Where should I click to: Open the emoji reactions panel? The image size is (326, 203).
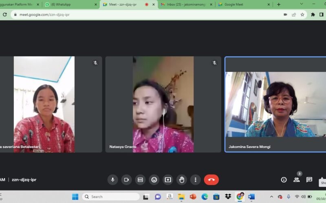tap(154, 179)
